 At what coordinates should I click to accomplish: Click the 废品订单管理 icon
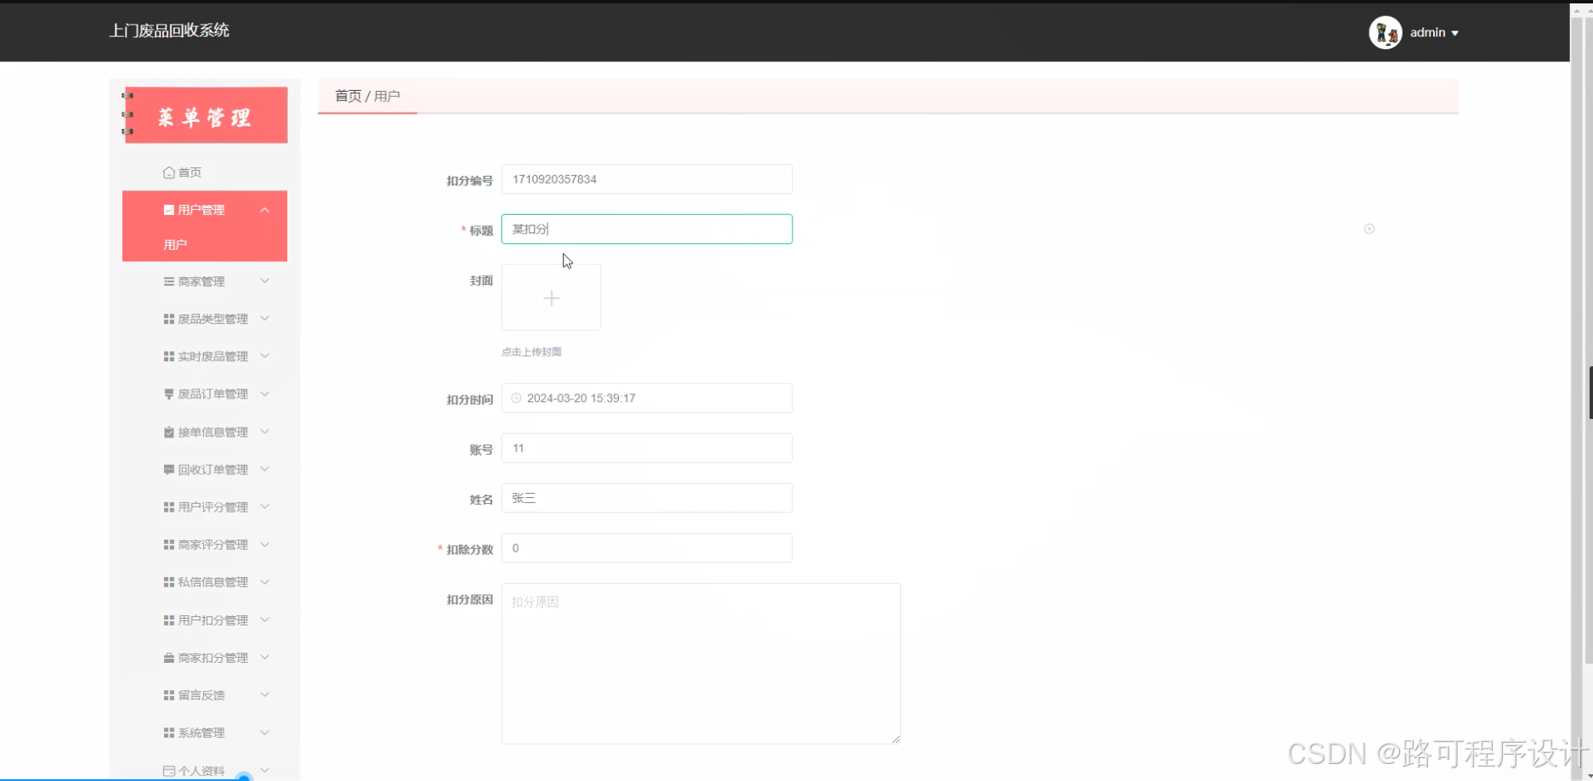click(168, 394)
